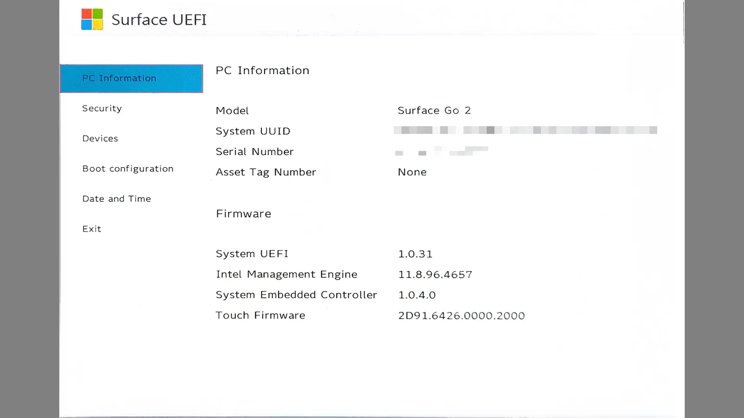Click the Touch Firmware value 2D91.6426.0000.2000

coord(462,316)
